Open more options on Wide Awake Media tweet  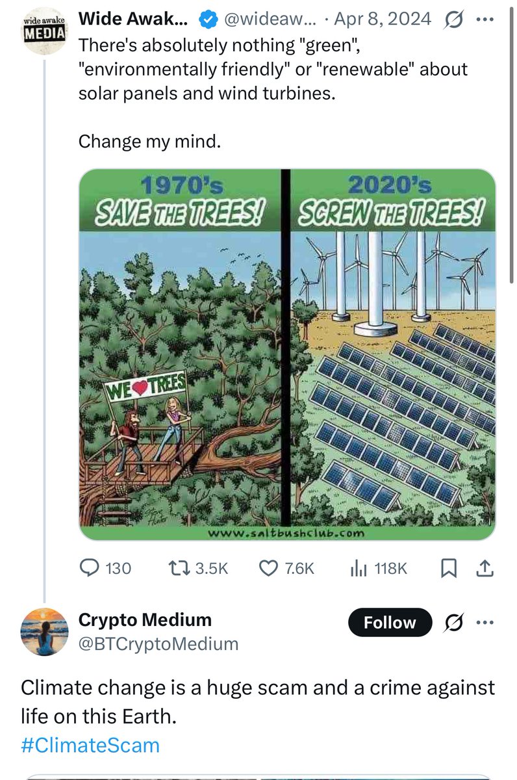pos(485,19)
